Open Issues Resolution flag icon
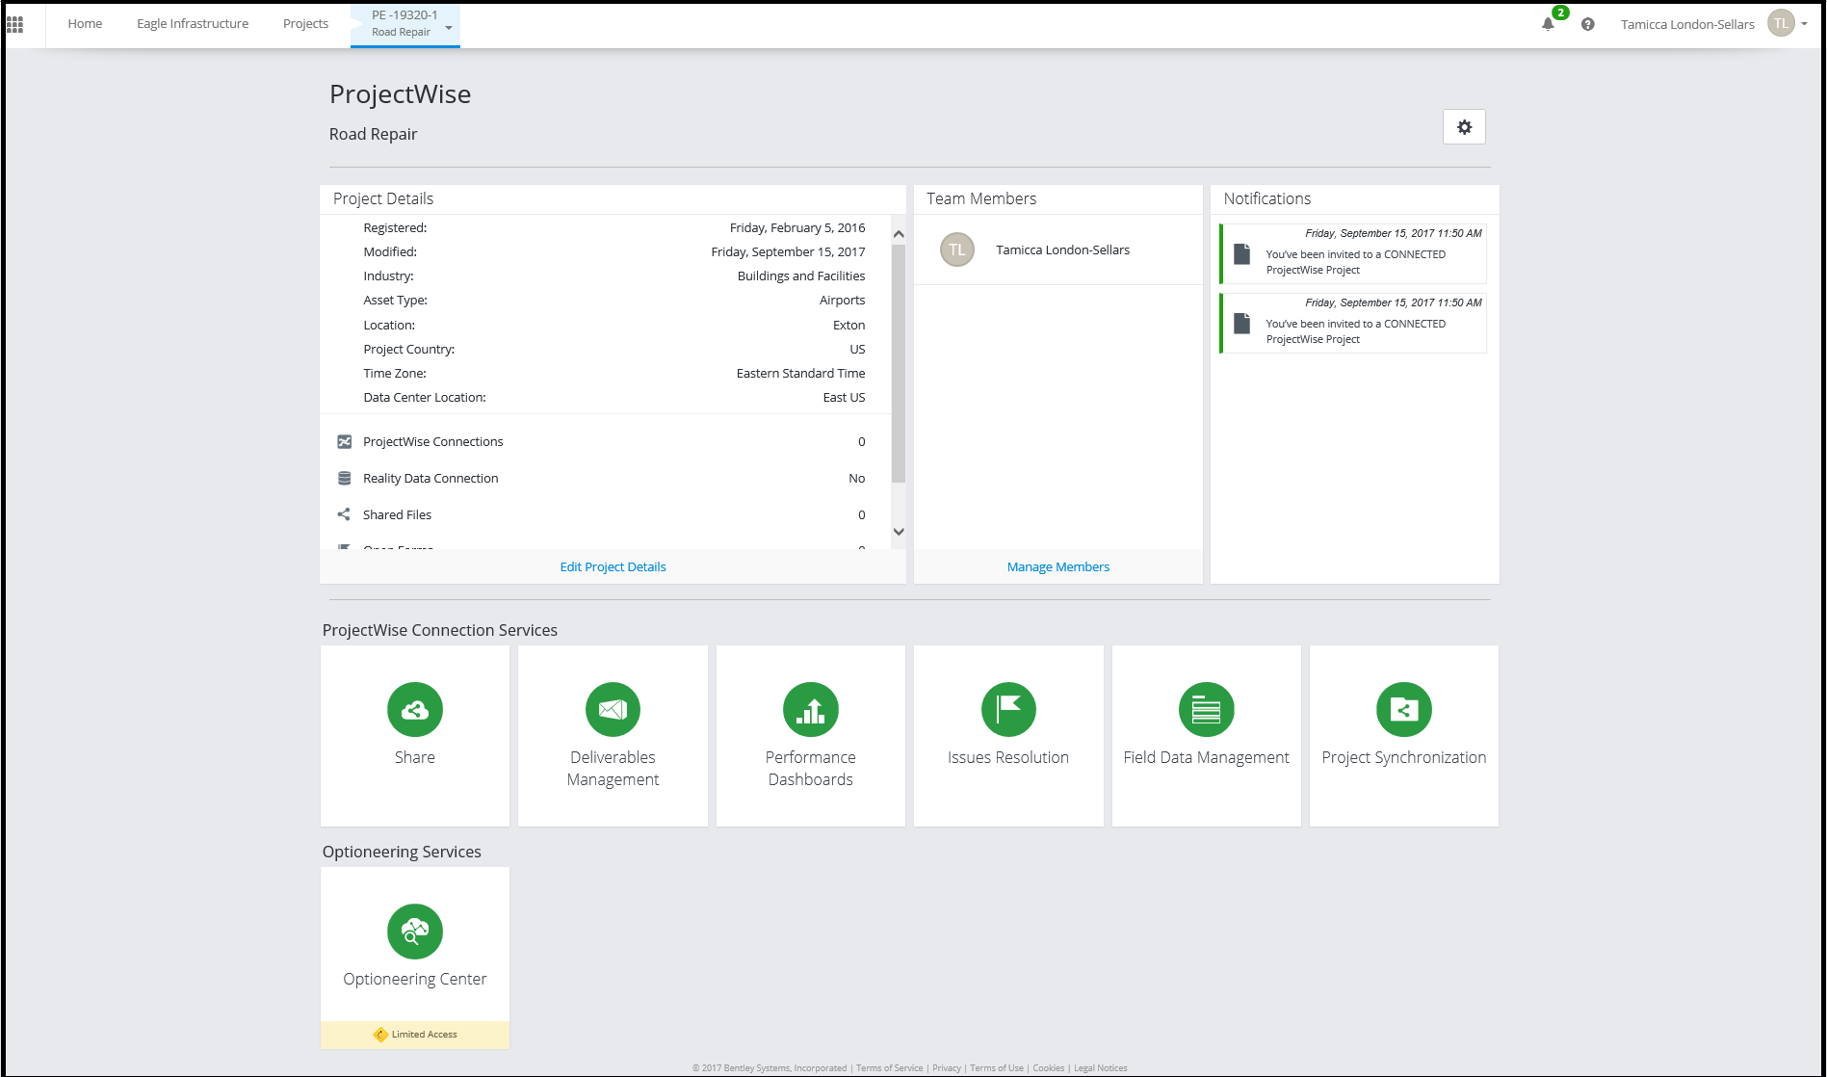The height and width of the screenshot is (1077, 1827). point(1007,710)
